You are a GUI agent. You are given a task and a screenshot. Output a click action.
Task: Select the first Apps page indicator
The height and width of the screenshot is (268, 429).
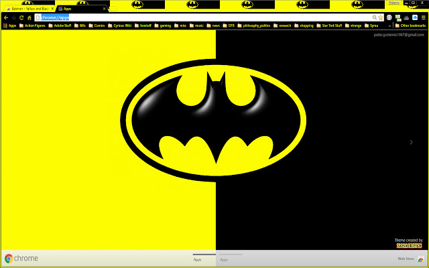pos(204,257)
